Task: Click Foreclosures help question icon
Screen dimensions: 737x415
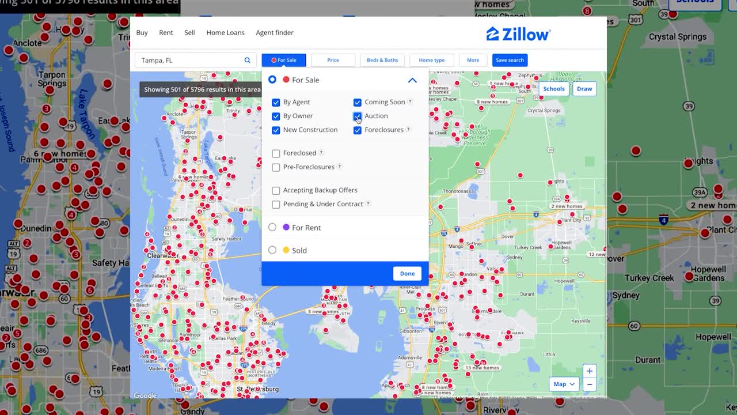Action: [x=408, y=129]
